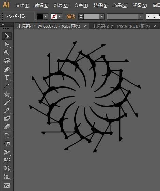Screen dimensions: 160x191
Task: Open the 视图(V) menu
Action: click(140, 5)
